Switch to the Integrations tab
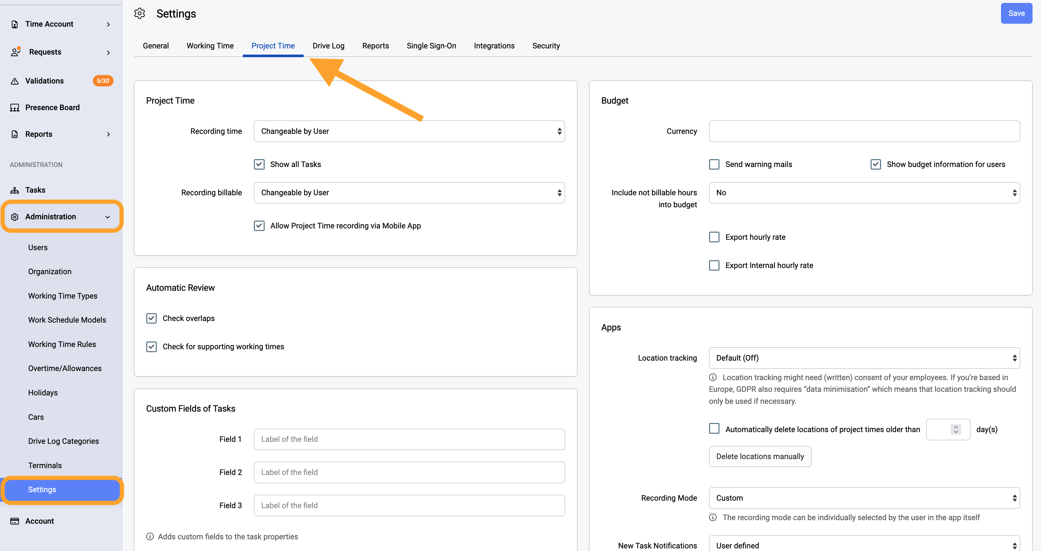Viewport: 1041px width, 551px height. 494,46
